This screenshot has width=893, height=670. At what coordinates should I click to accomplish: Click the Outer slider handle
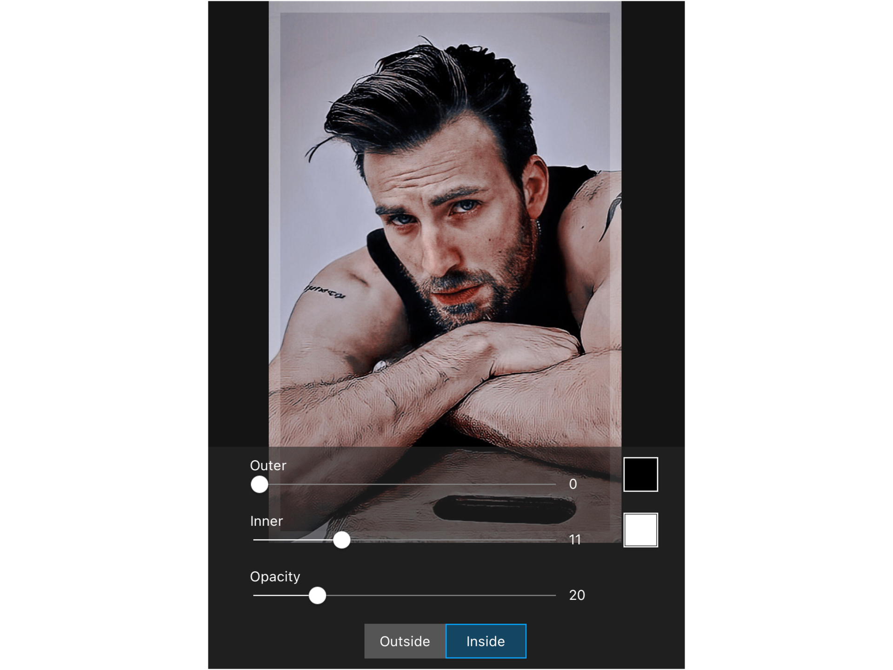coord(260,484)
